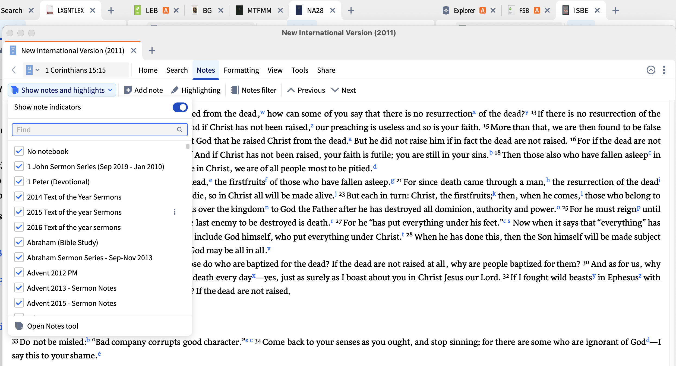
Task: Click the NA28 tab icon
Action: 299,10
